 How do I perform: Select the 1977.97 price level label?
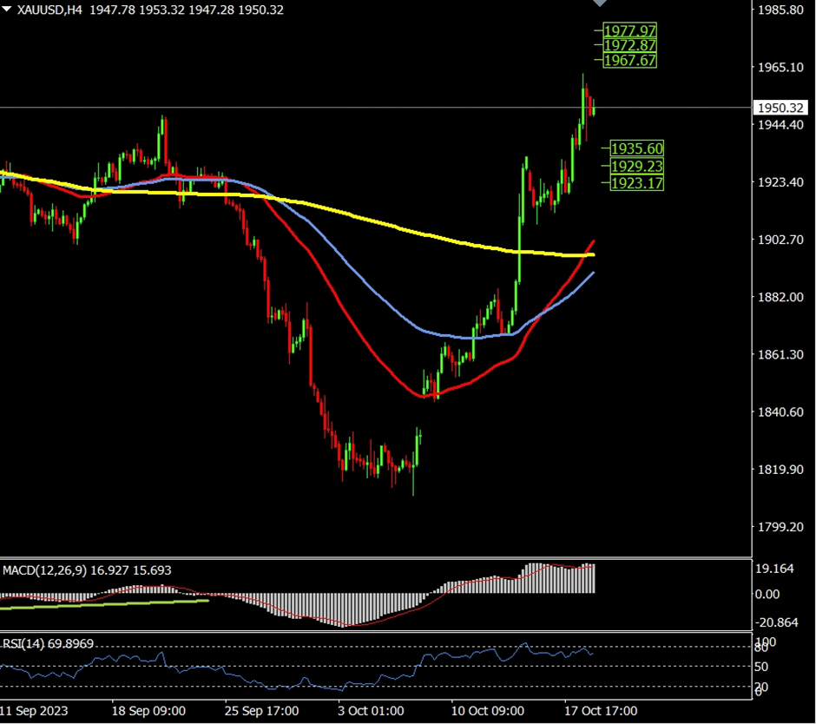[x=630, y=30]
